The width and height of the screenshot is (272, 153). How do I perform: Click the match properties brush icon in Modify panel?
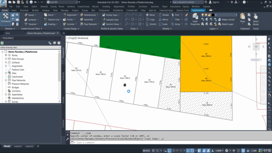[186, 15]
